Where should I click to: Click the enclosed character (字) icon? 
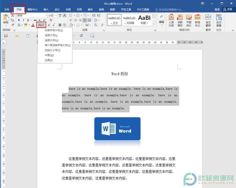tap(65, 25)
